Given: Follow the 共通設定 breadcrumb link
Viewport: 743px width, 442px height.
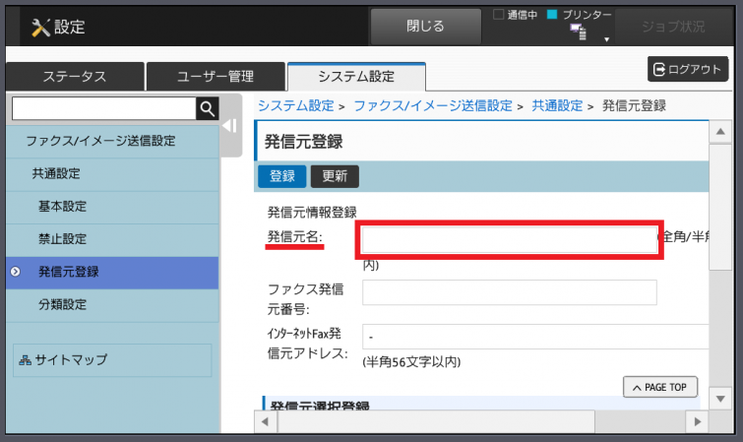Looking at the screenshot, I should [557, 105].
